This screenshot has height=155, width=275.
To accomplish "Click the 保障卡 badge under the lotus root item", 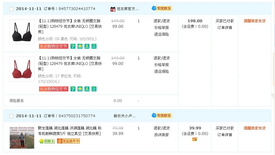I will click(x=47, y=141).
